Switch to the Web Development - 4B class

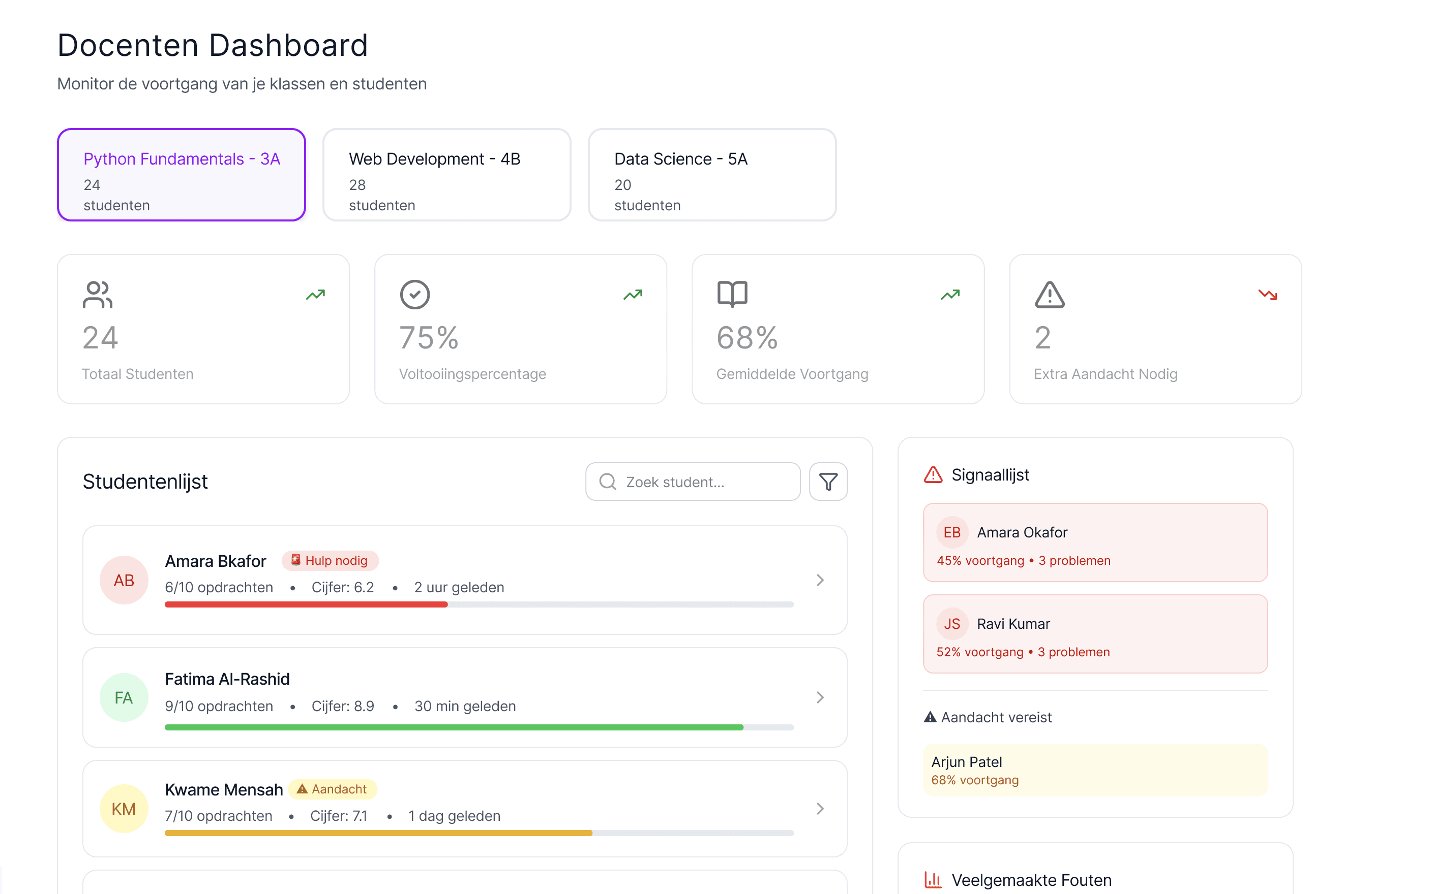[x=446, y=174]
